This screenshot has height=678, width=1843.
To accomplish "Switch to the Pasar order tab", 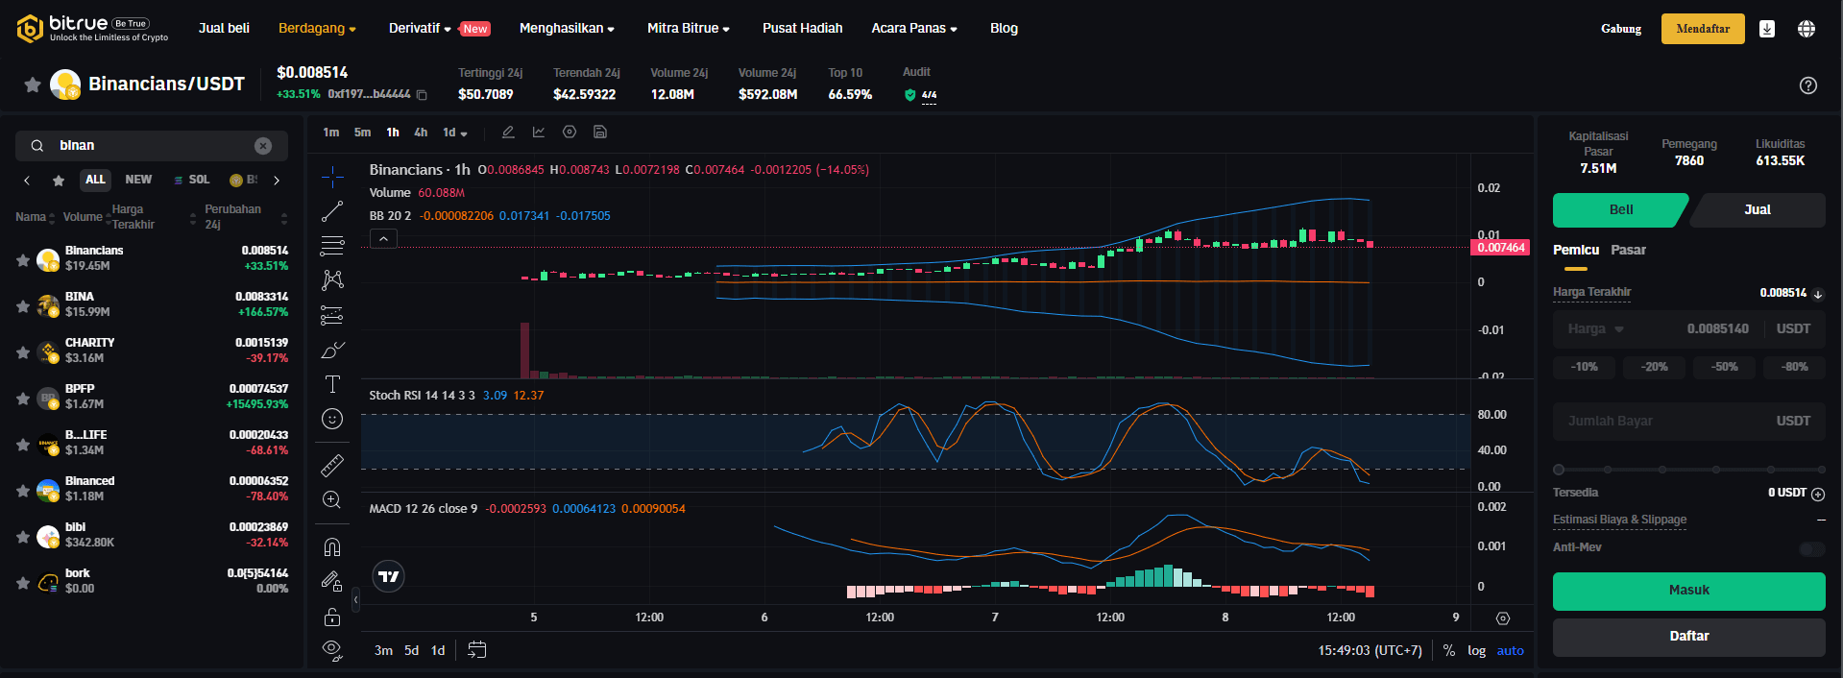I will pyautogui.click(x=1628, y=250).
